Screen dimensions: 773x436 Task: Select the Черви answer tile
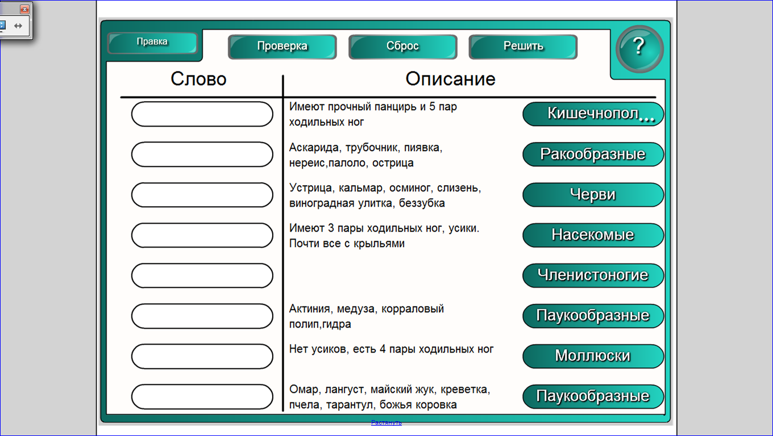tap(593, 195)
